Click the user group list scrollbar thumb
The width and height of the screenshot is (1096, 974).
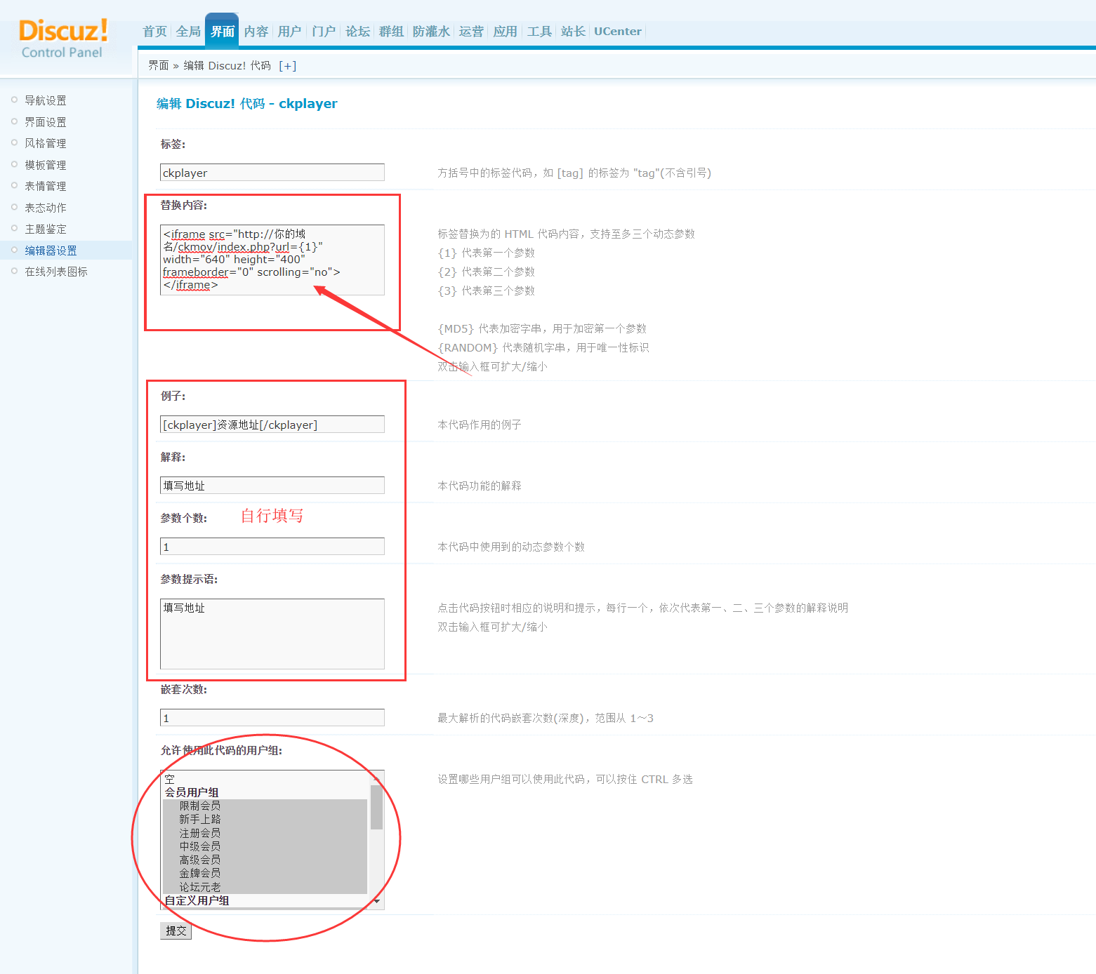376,807
